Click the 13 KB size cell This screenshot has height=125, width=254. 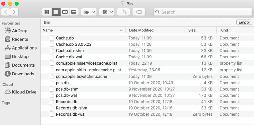tap(207, 63)
